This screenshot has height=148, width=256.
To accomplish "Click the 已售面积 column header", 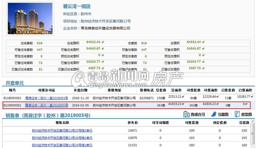I will click(245, 90).
